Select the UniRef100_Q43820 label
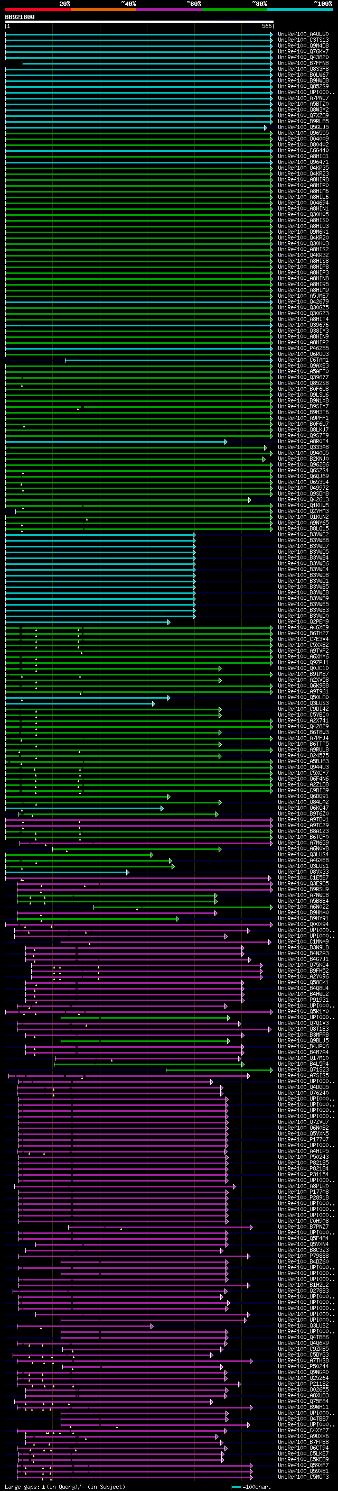The height and width of the screenshot is (1491, 338). coord(303,57)
